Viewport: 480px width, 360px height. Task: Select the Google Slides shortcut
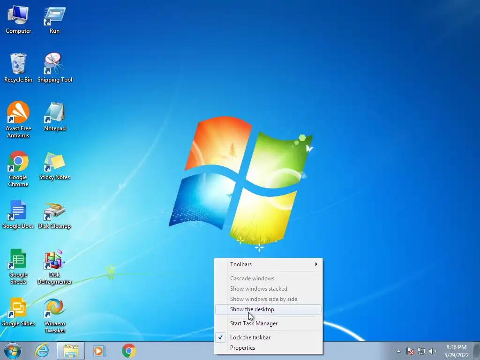click(x=18, y=312)
